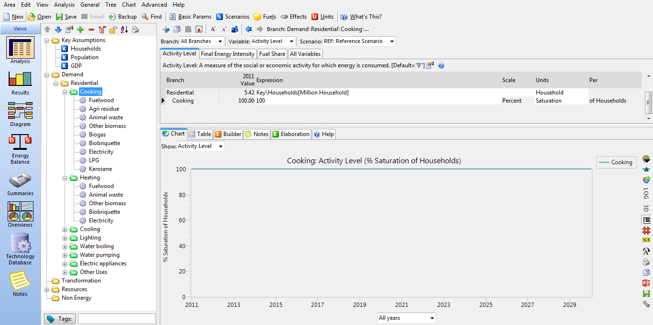Open the Builder tab

click(x=228, y=134)
